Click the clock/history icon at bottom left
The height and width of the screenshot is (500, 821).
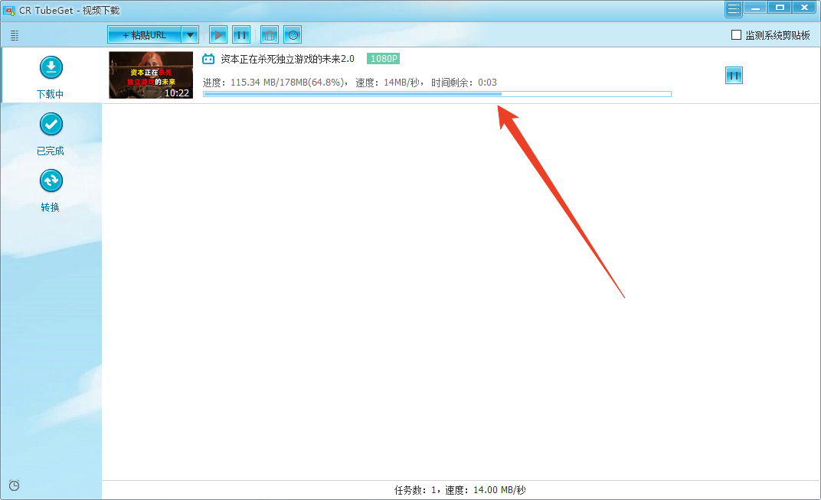pyautogui.click(x=14, y=485)
